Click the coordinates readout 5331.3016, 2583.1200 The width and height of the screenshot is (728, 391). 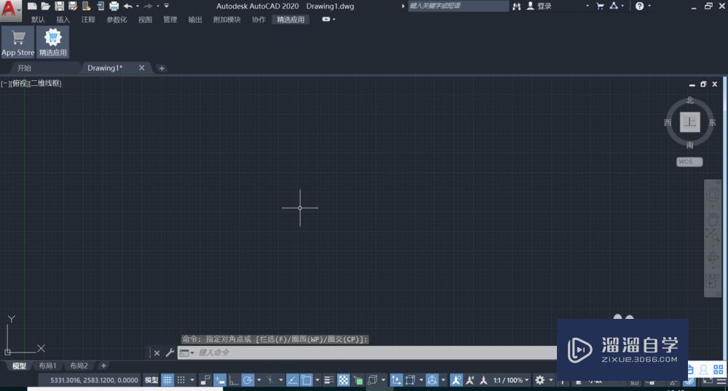94,380
